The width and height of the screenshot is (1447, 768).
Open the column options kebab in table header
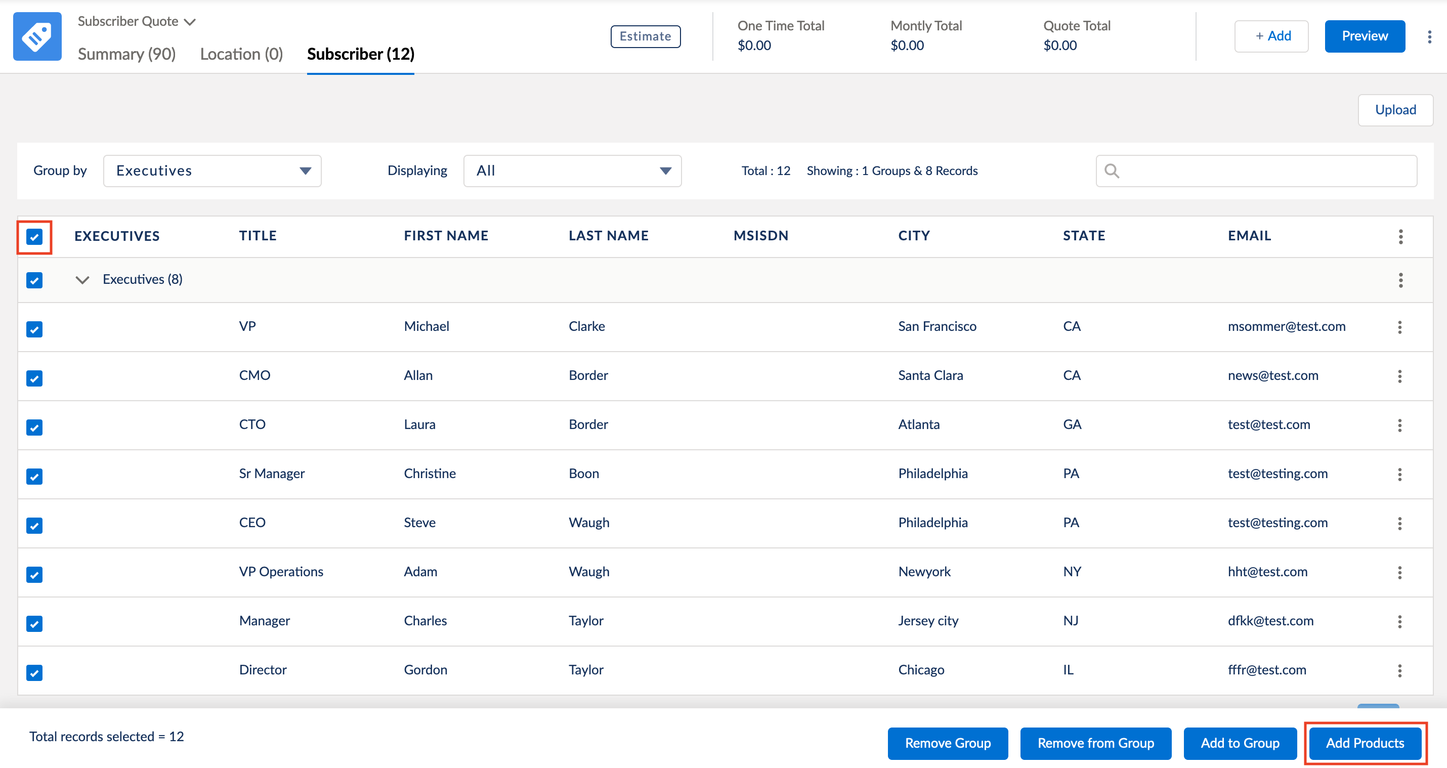pos(1400,237)
